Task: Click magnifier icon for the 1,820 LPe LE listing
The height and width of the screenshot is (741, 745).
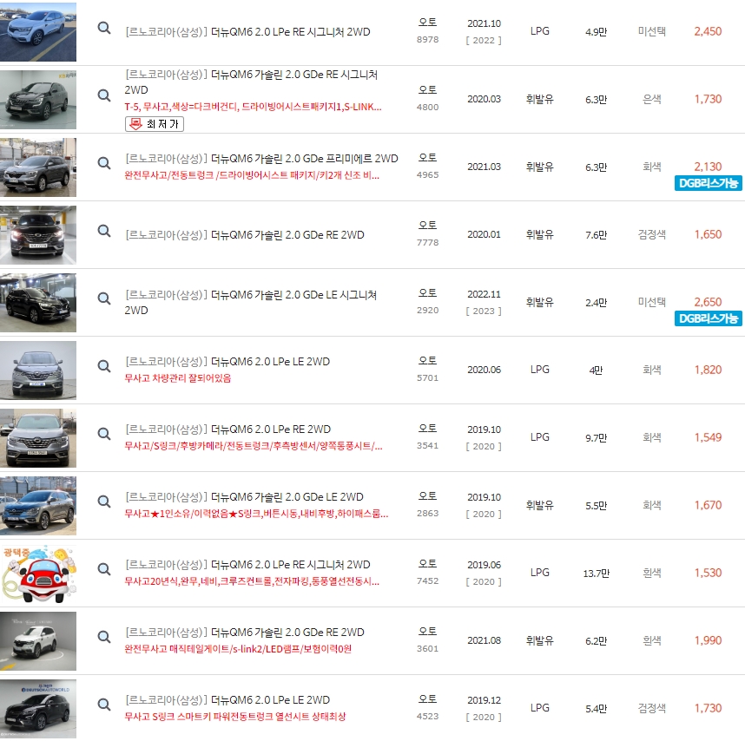Action: pos(104,366)
